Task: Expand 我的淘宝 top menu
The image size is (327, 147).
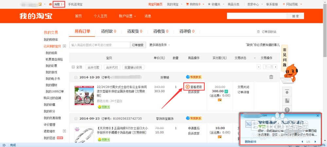Action: click(x=175, y=4)
